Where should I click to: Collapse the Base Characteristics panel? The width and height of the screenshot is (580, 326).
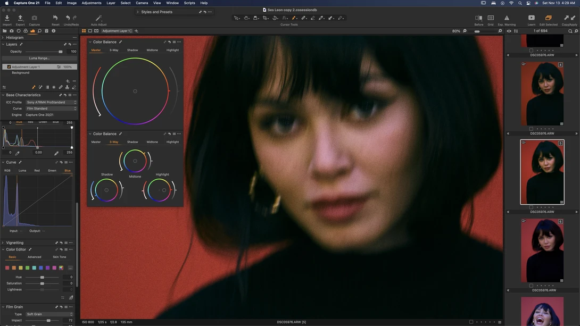(x=3, y=95)
